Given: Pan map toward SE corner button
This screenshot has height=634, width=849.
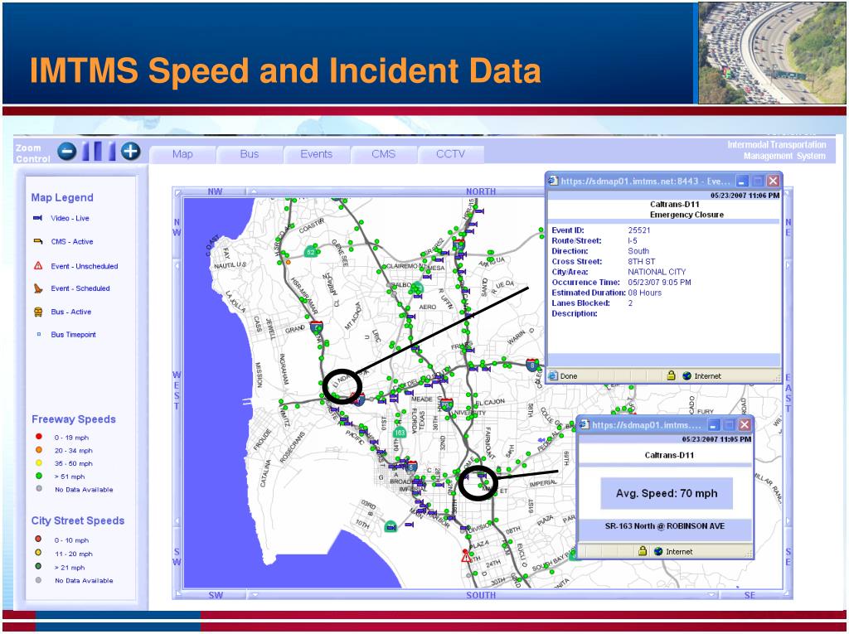Looking at the screenshot, I should point(750,595).
